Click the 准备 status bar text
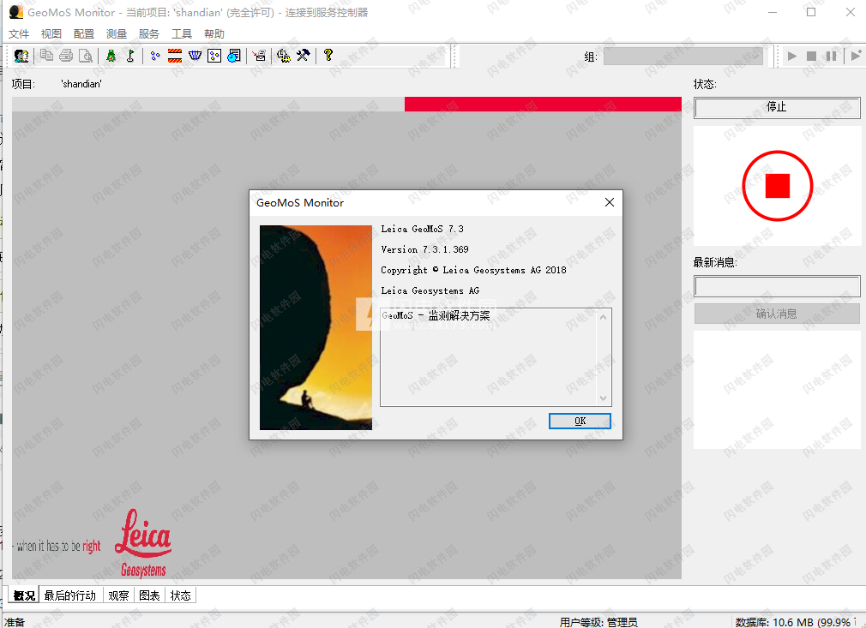Screen dimensions: 866x628 click(15, 622)
